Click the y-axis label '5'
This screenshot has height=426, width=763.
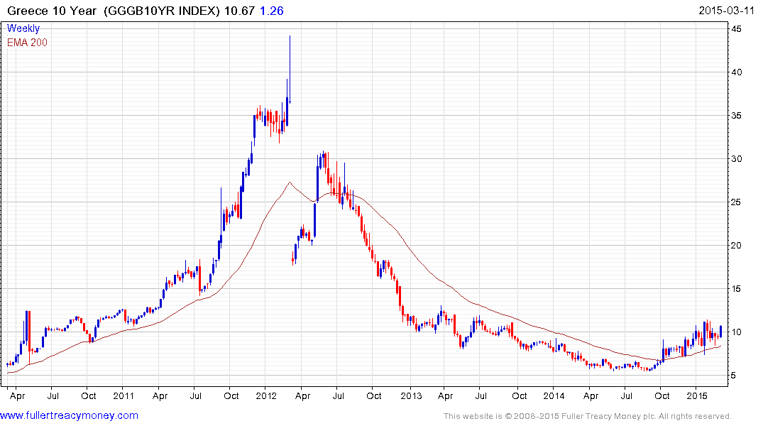click(733, 376)
